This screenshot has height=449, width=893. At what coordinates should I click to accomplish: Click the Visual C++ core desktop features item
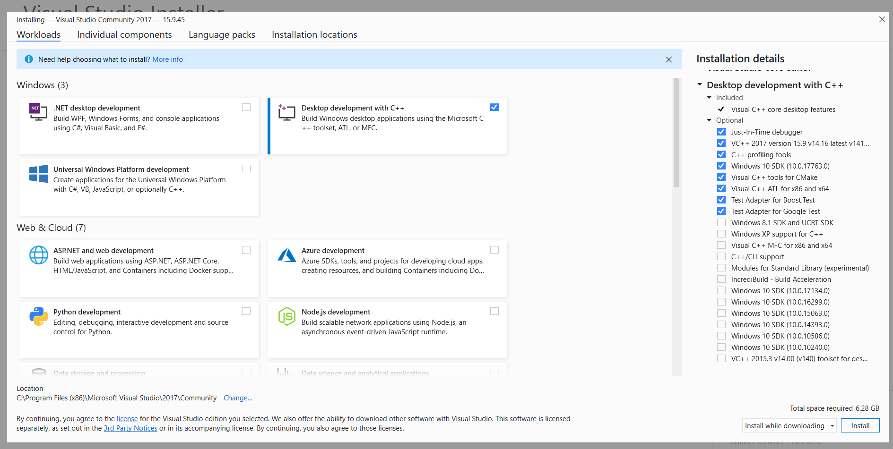[x=783, y=109]
